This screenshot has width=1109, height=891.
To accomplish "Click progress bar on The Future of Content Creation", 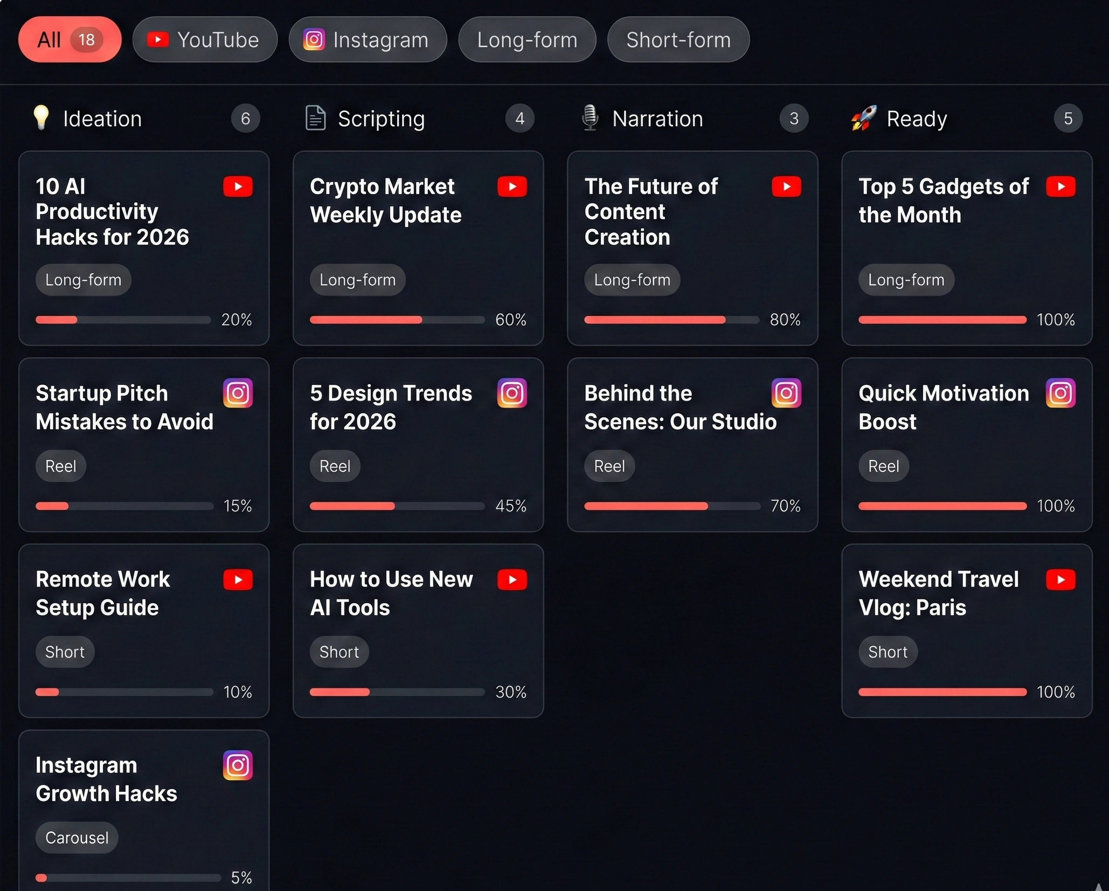I will pyautogui.click(x=671, y=320).
